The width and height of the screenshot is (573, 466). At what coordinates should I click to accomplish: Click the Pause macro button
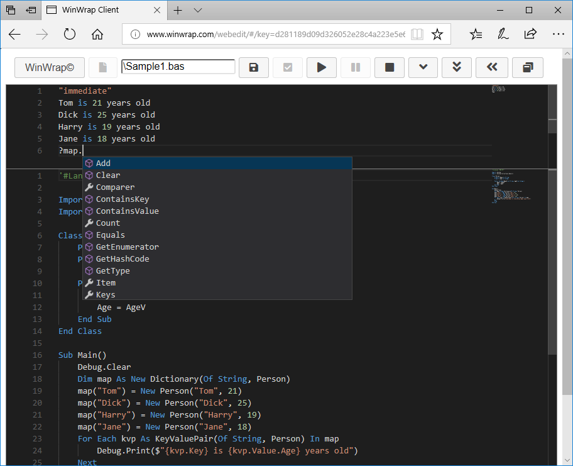pos(356,67)
